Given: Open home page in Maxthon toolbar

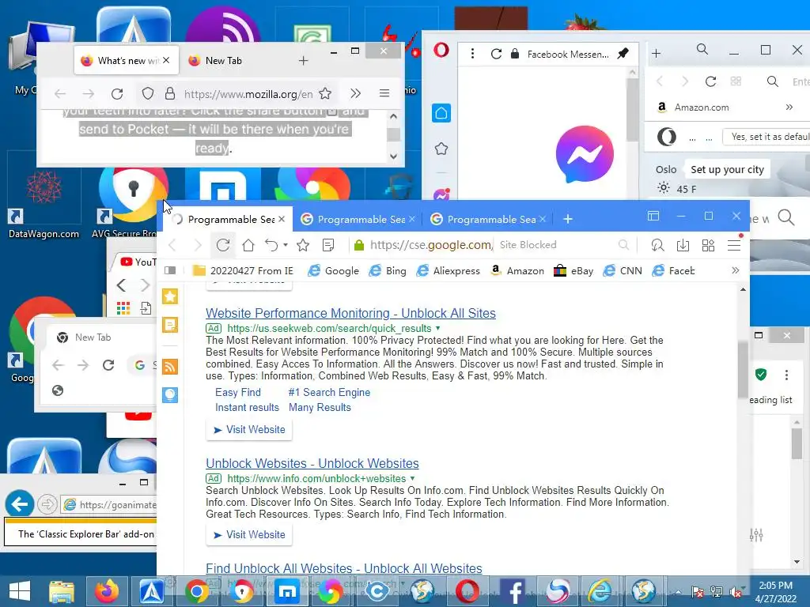Looking at the screenshot, I should [x=248, y=245].
